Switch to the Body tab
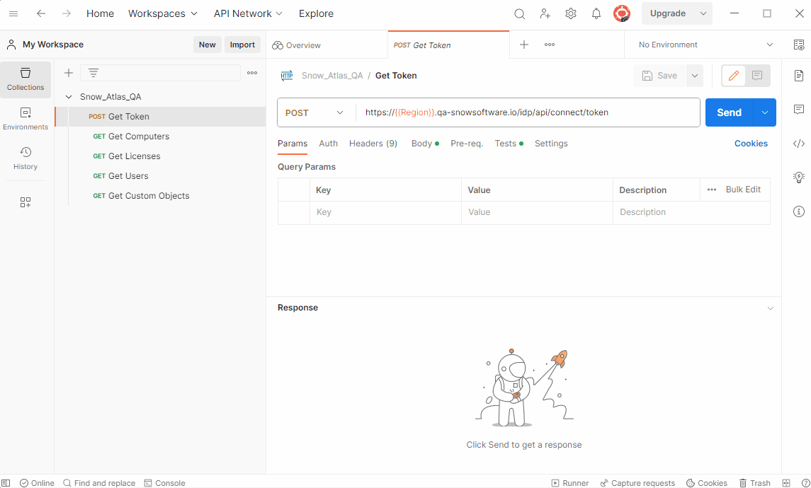 425,144
